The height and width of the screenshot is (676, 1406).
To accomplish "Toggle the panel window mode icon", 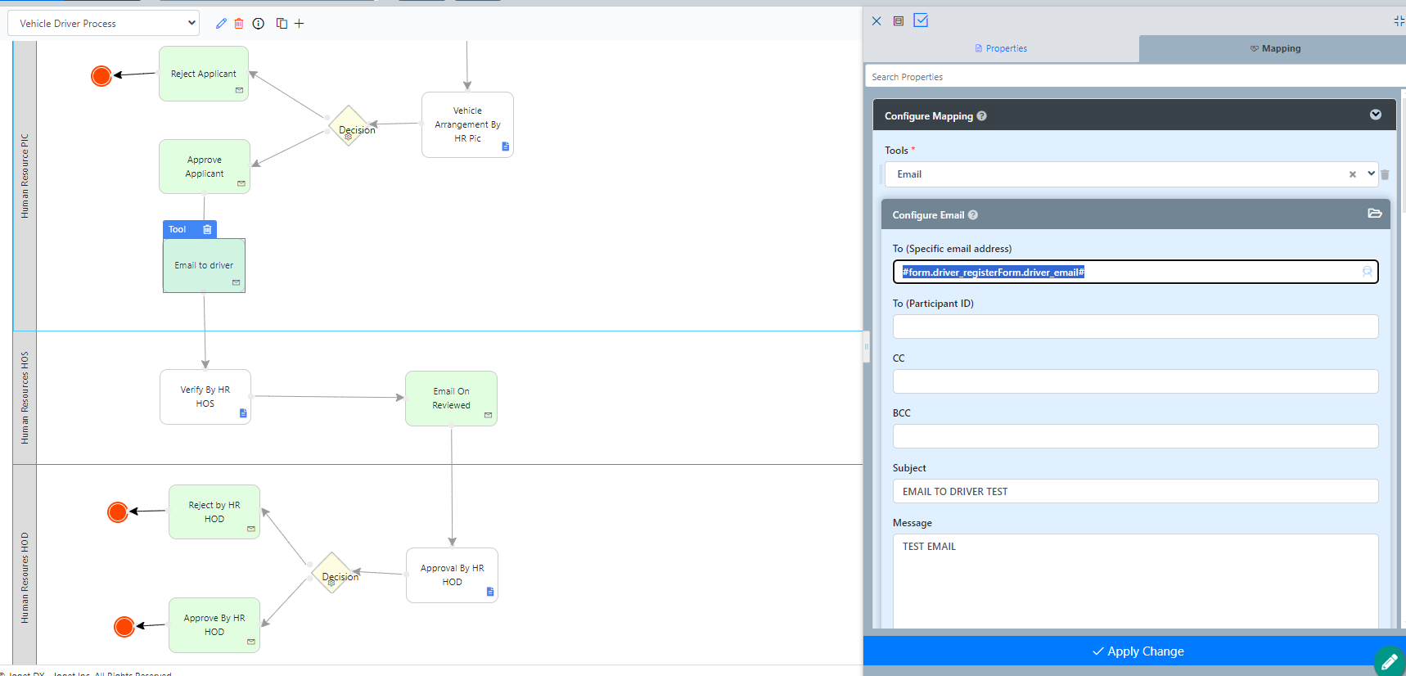I will click(899, 21).
